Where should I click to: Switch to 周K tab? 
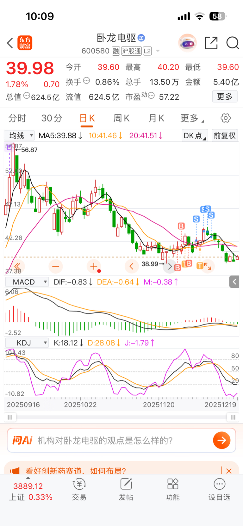pyautogui.click(x=121, y=118)
